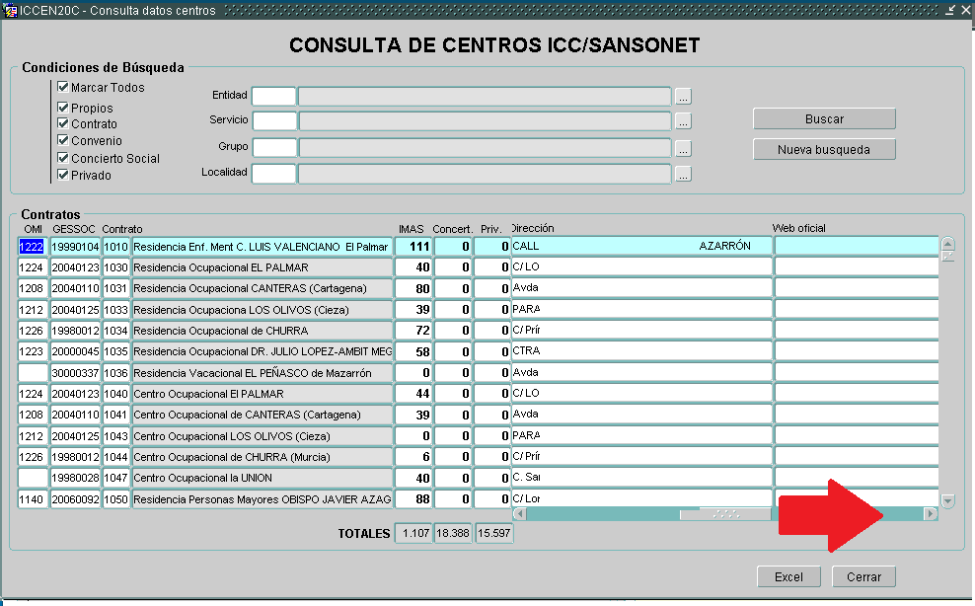Uncheck the Marcar Todos checkbox
The width and height of the screenshot is (975, 606).
click(x=63, y=88)
